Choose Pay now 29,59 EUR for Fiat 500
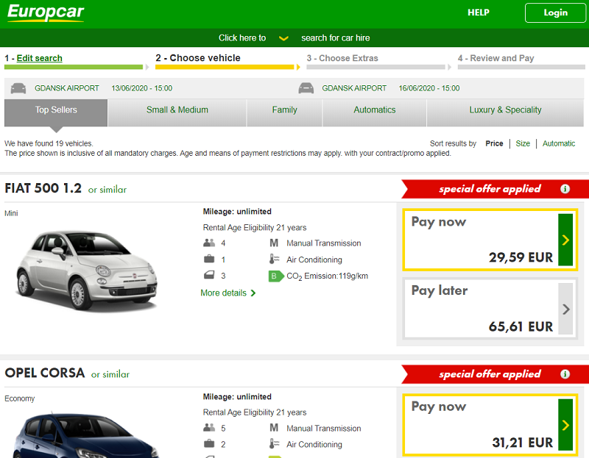The image size is (589, 458). [x=490, y=240]
